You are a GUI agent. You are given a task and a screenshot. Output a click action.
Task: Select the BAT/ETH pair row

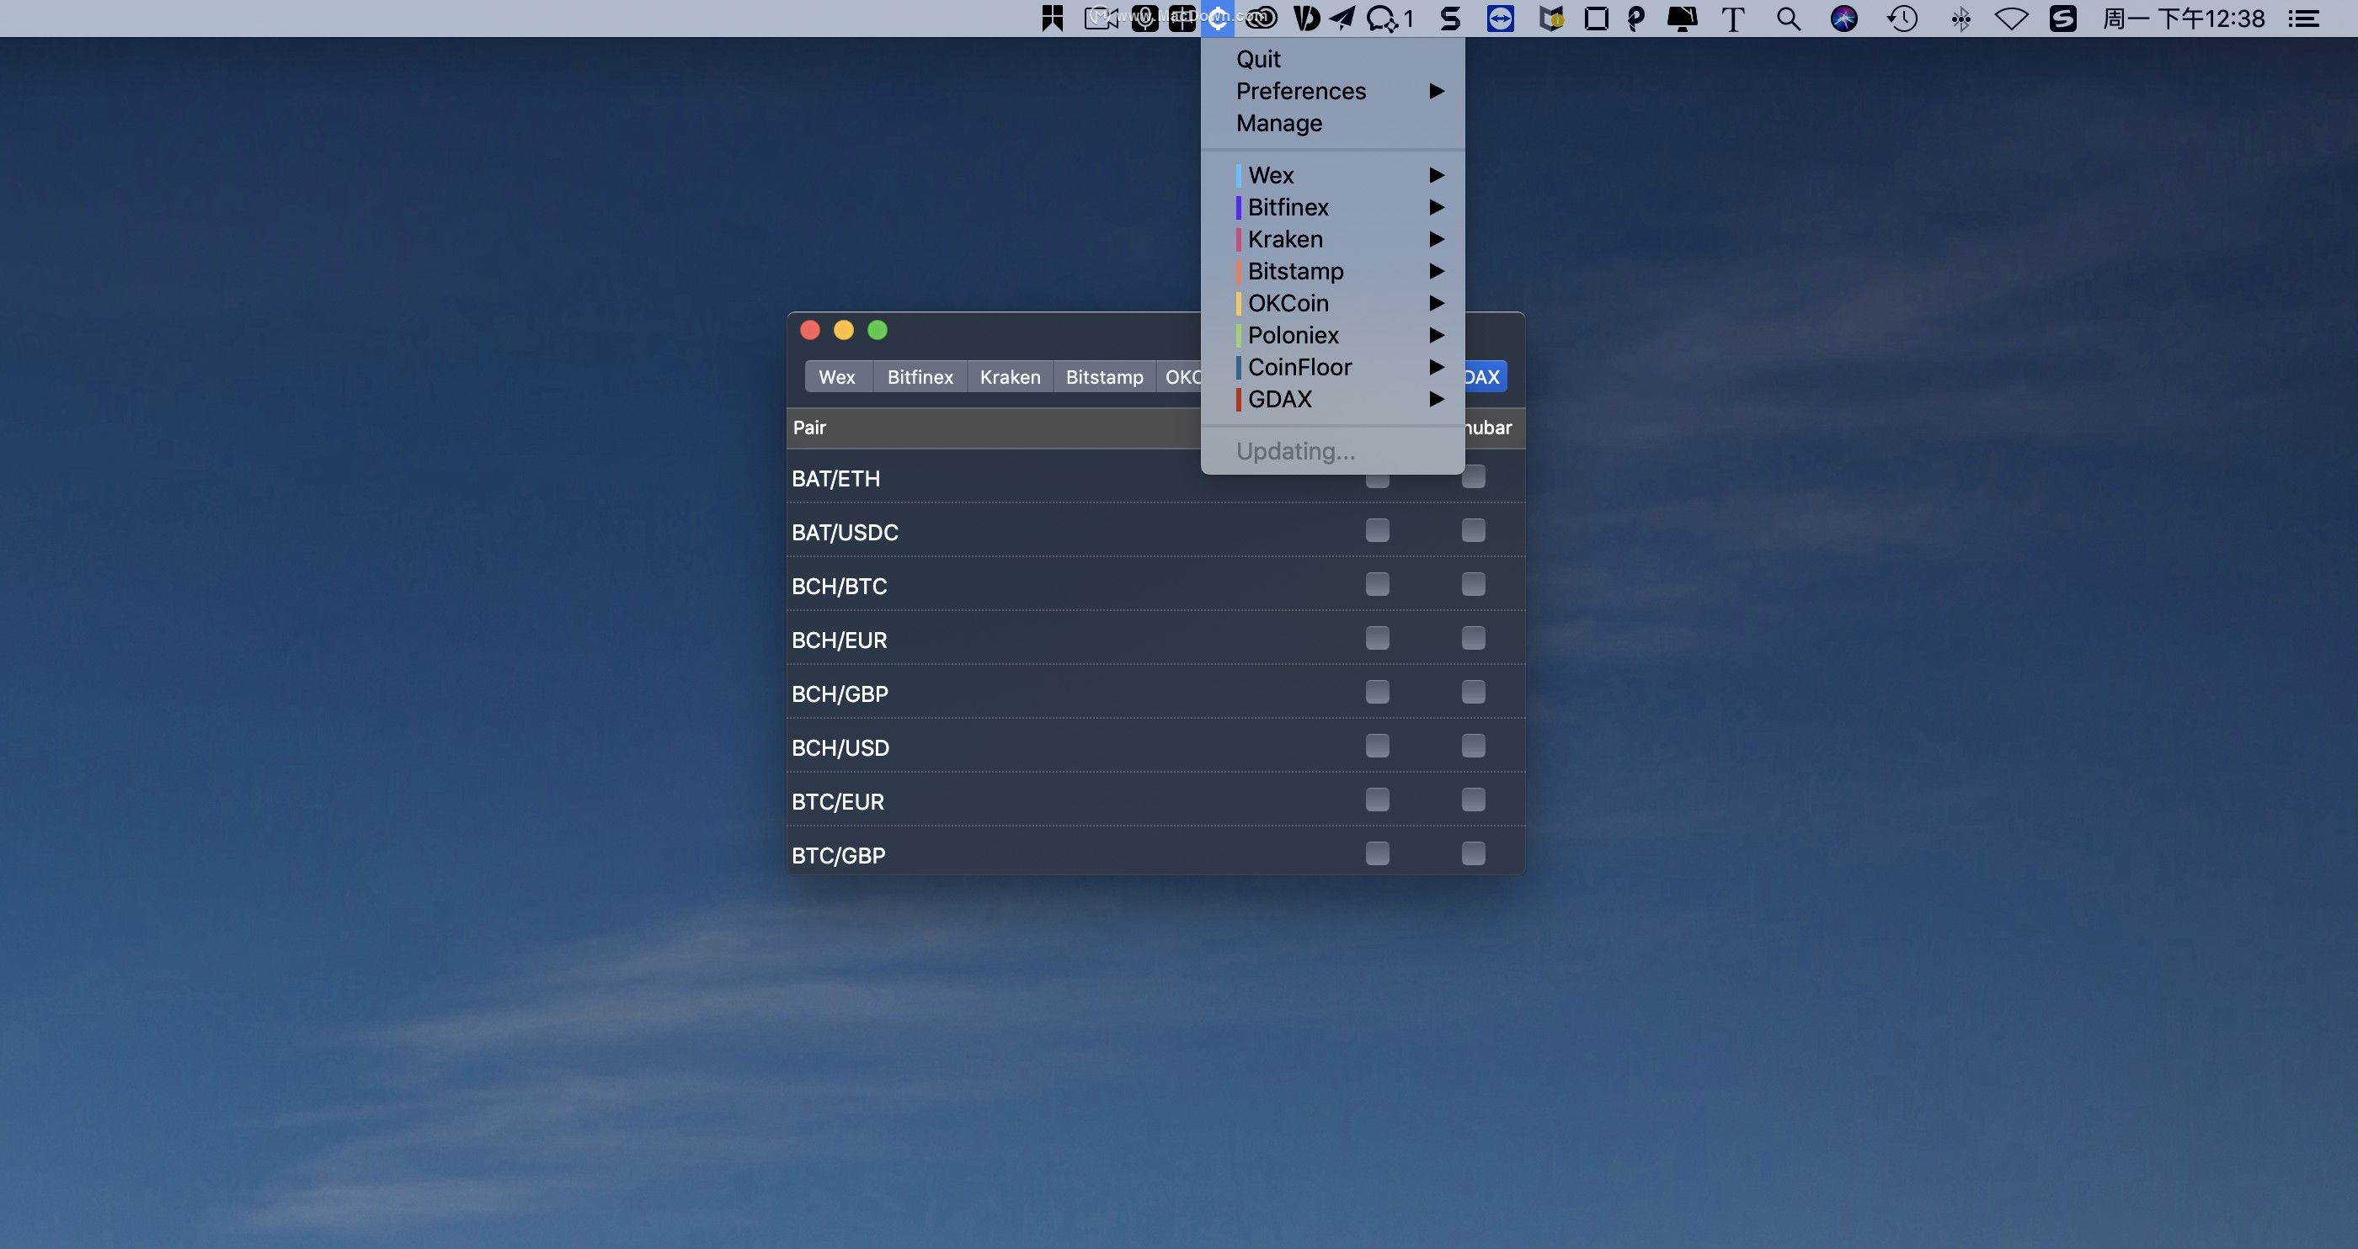point(1155,478)
